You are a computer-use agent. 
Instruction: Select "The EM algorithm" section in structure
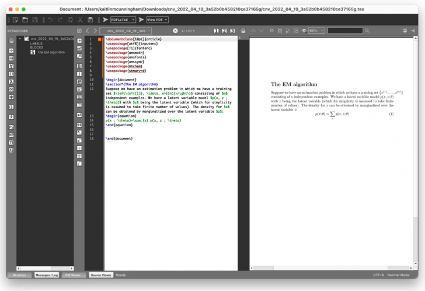point(50,52)
